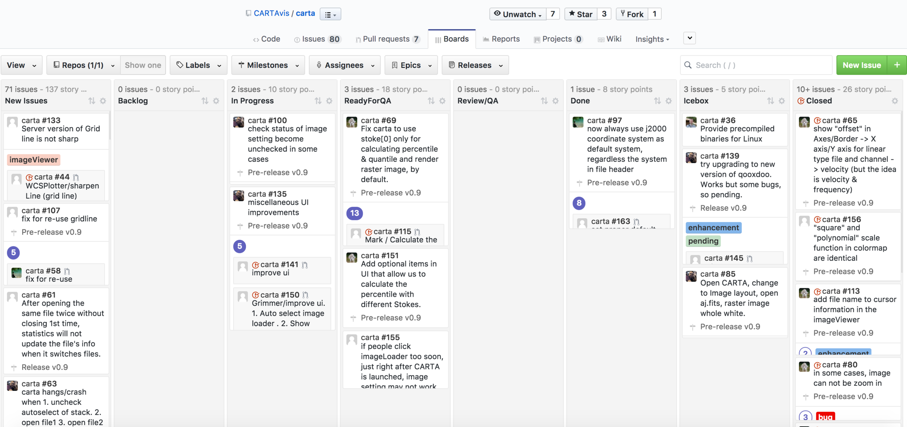
Task: Open the Closed column settings gear
Action: [895, 101]
